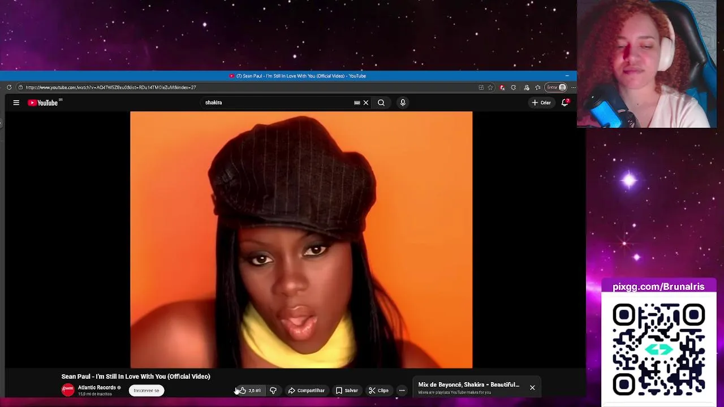
Task: Click the QR code image
Action: (x=658, y=349)
